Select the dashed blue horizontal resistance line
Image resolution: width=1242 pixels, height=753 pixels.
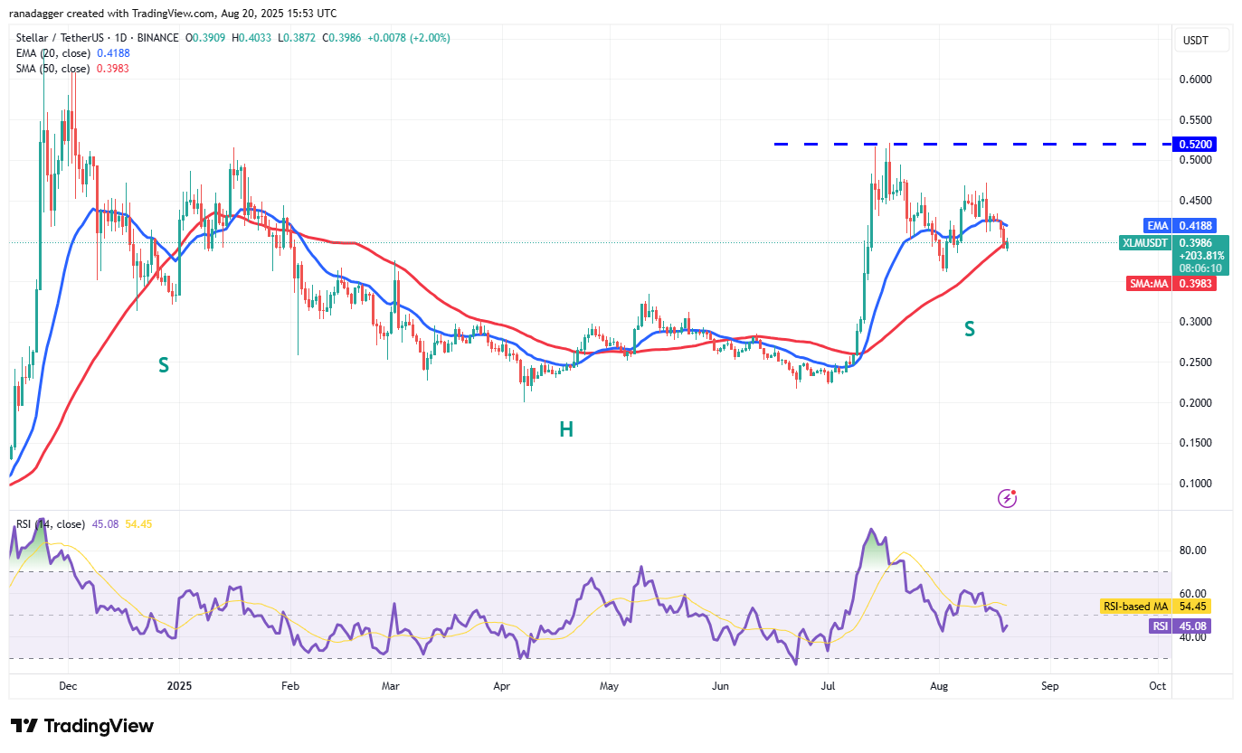click(x=905, y=144)
